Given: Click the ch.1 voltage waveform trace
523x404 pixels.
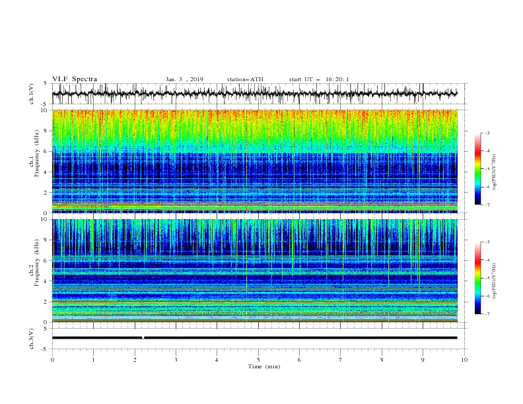Looking at the screenshot, I should point(254,94).
